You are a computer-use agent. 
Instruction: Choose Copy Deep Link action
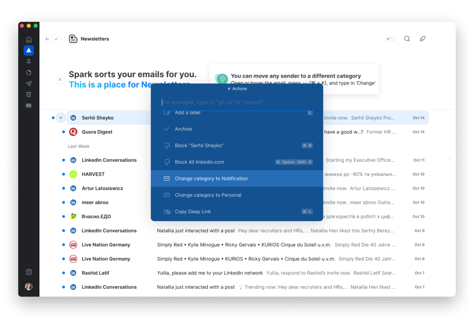pyautogui.click(x=237, y=212)
